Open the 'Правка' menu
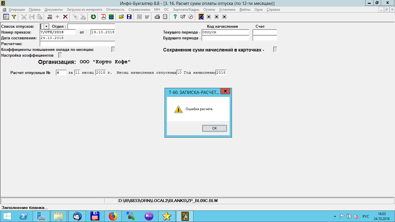Screen dimensions: 395x222 (35, 10)
